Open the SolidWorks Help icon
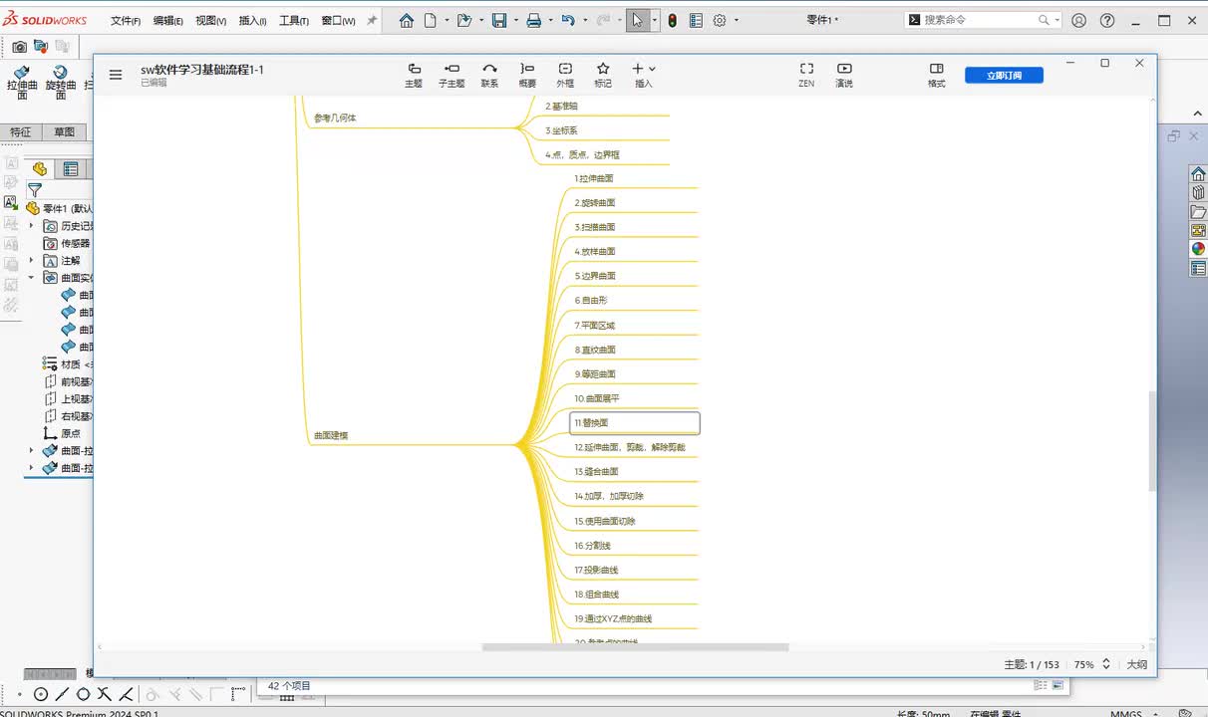 (x=1107, y=20)
